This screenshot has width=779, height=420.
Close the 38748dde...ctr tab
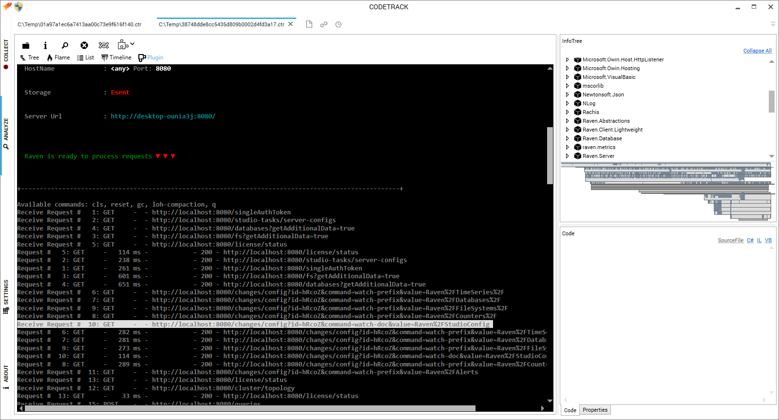[x=291, y=24]
